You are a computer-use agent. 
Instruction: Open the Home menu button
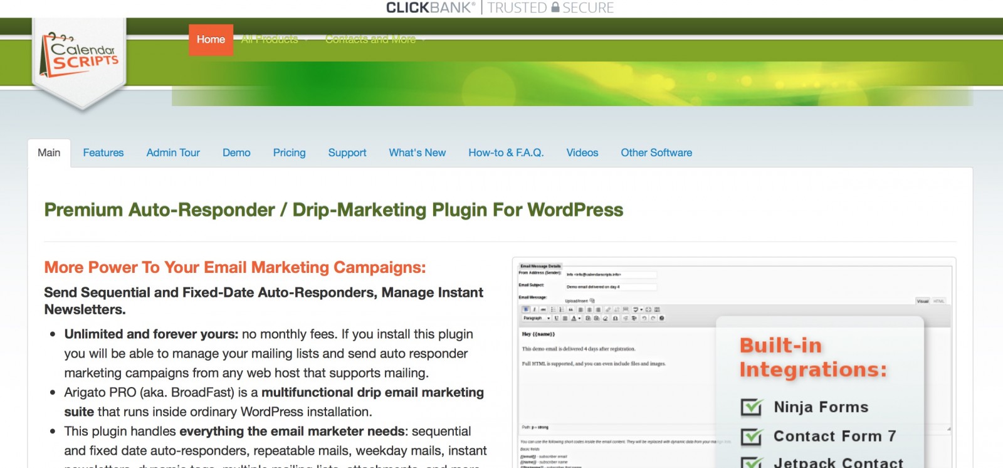coord(211,40)
